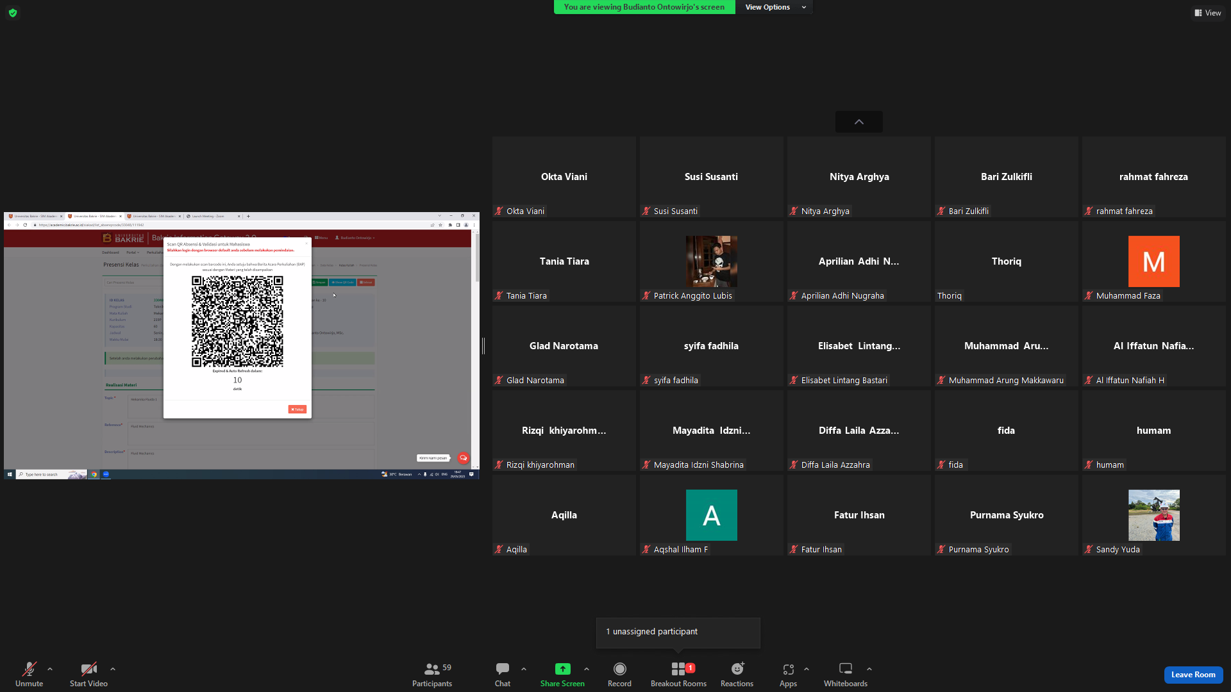1231x692 pixels.
Task: Open the Reactions menu
Action: coord(737,675)
